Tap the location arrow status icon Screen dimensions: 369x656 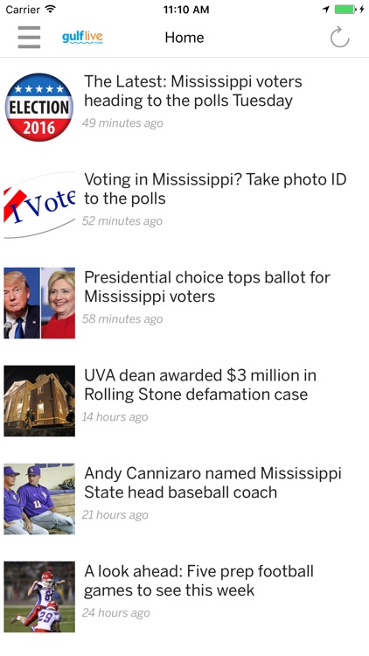point(326,10)
